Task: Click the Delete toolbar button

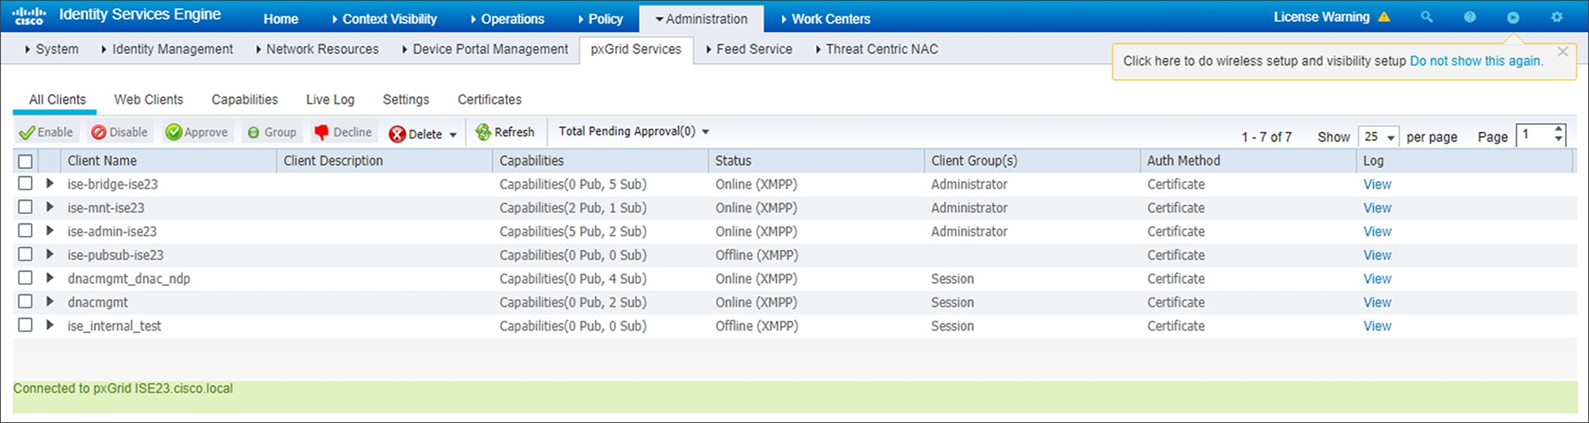Action: coord(416,134)
